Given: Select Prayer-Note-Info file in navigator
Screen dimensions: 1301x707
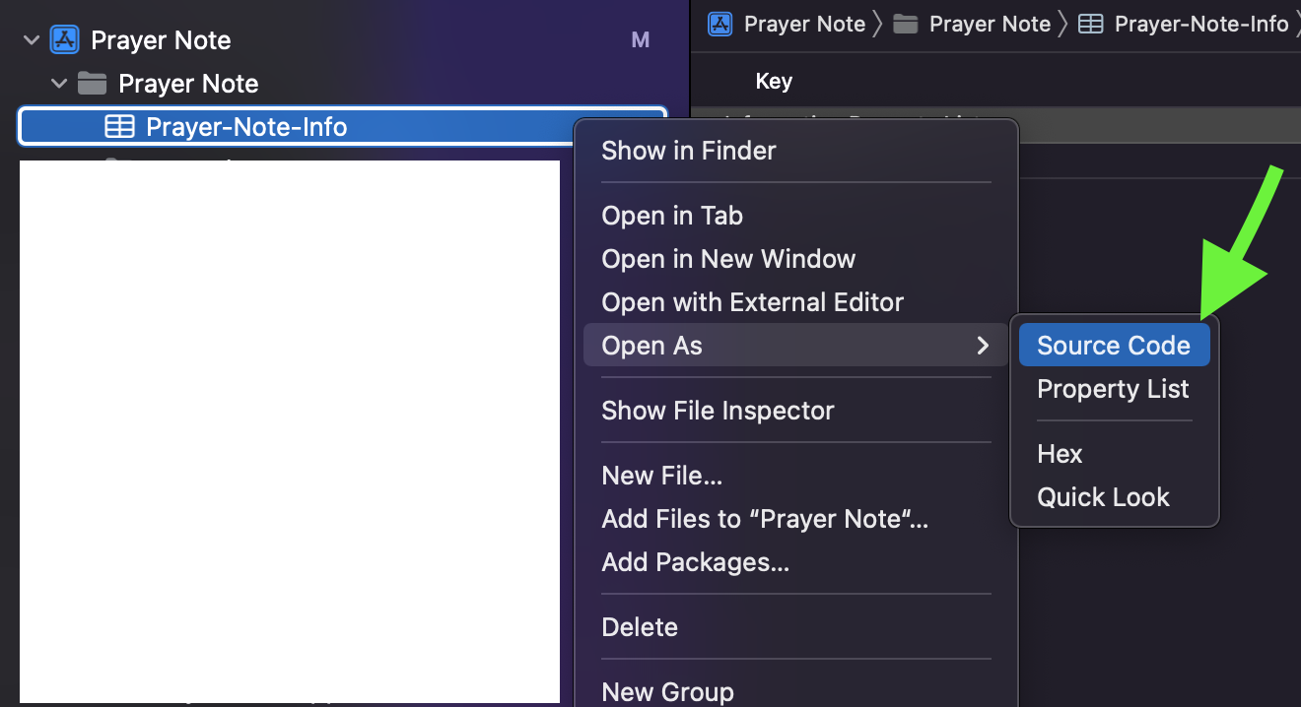Looking at the screenshot, I should pyautogui.click(x=343, y=127).
